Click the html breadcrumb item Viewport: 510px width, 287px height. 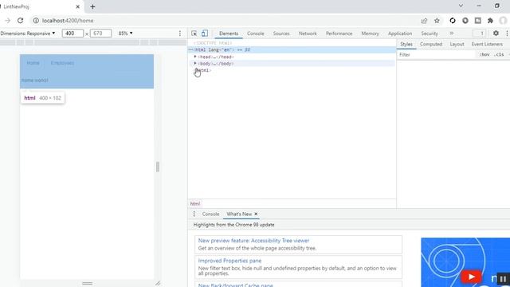tap(195, 204)
